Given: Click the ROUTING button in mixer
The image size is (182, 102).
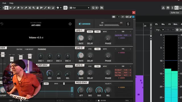Looking at the screenshot, I should tap(19, 49).
